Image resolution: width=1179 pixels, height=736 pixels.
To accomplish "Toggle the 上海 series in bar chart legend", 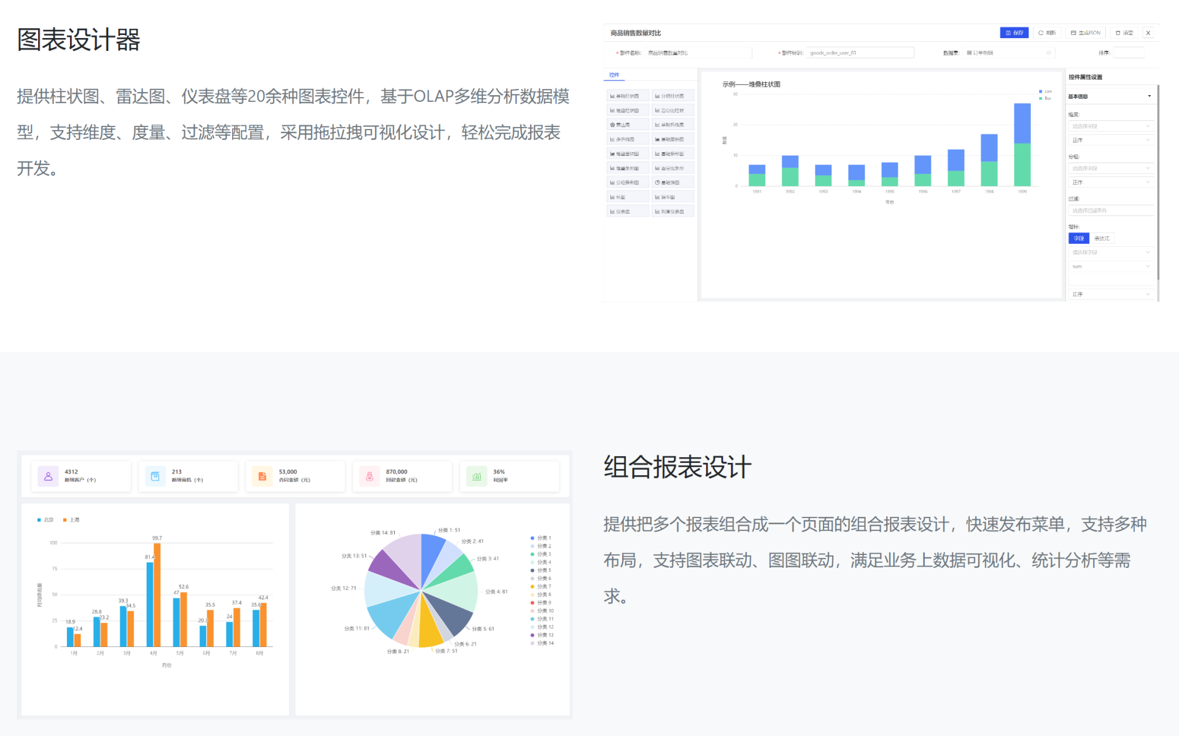I will pyautogui.click(x=71, y=520).
